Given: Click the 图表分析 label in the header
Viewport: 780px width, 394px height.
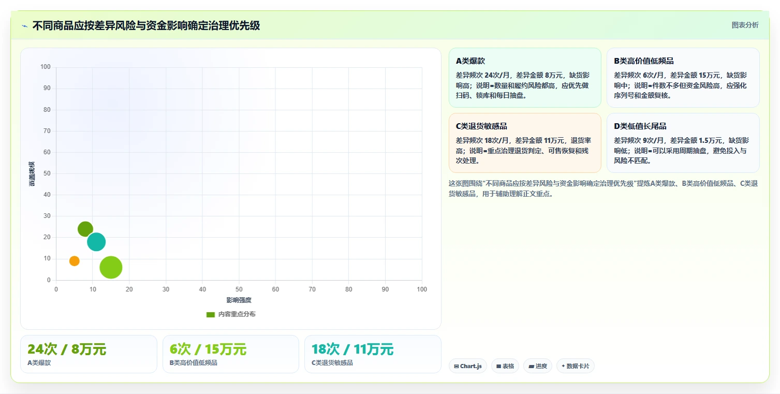Looking at the screenshot, I should [x=745, y=25].
